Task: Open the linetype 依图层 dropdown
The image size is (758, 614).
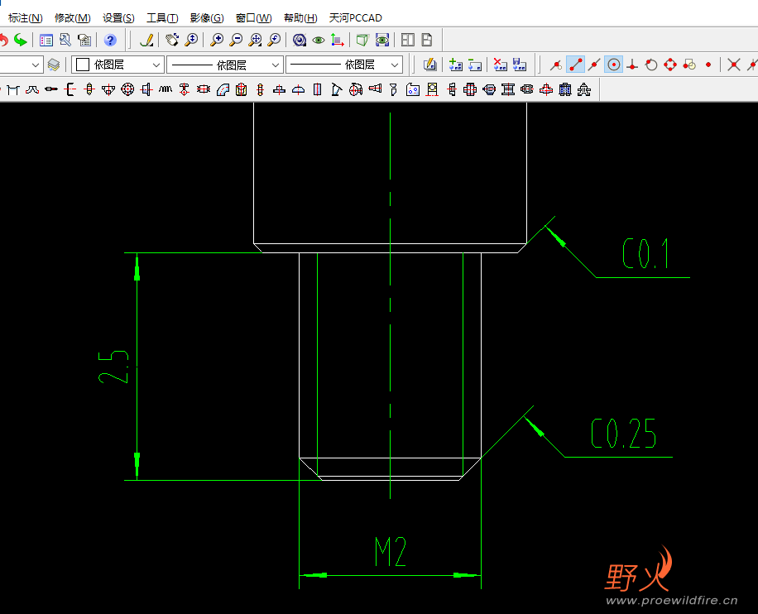Action: 225,65
